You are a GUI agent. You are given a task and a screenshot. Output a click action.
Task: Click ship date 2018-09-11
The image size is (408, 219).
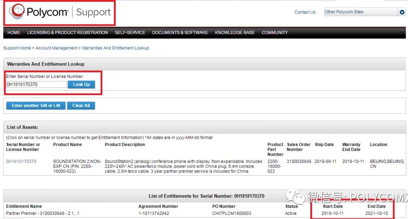coord(325,161)
